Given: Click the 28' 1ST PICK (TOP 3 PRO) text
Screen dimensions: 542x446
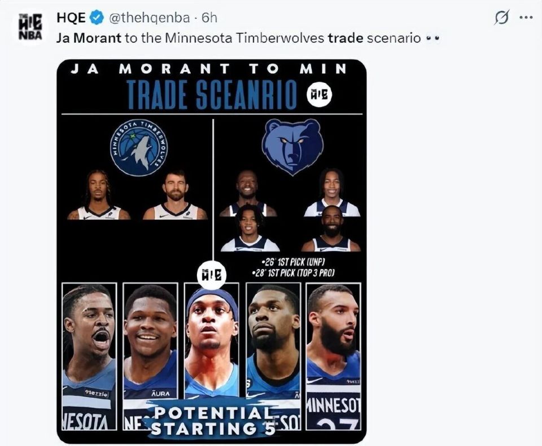Looking at the screenshot, I should click(294, 273).
